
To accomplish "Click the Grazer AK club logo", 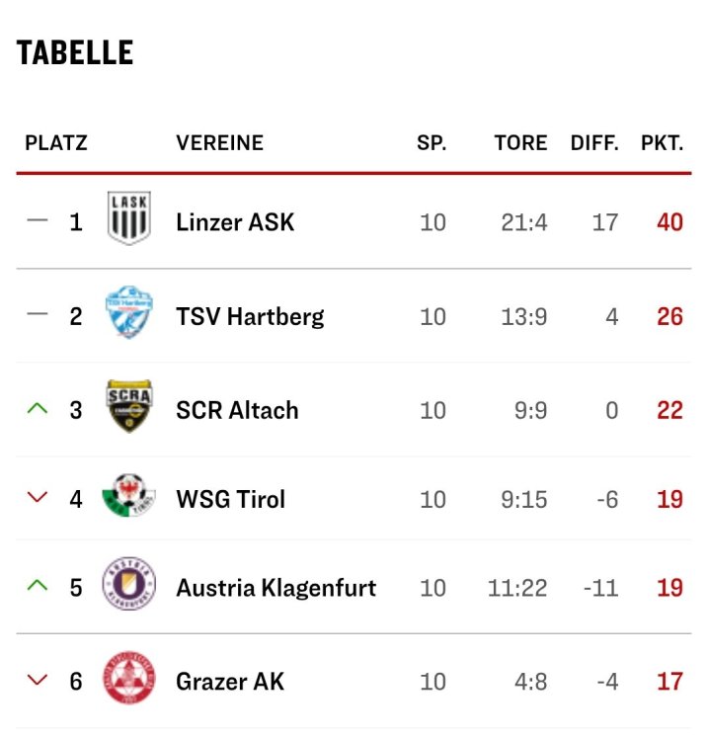I will point(129,679).
